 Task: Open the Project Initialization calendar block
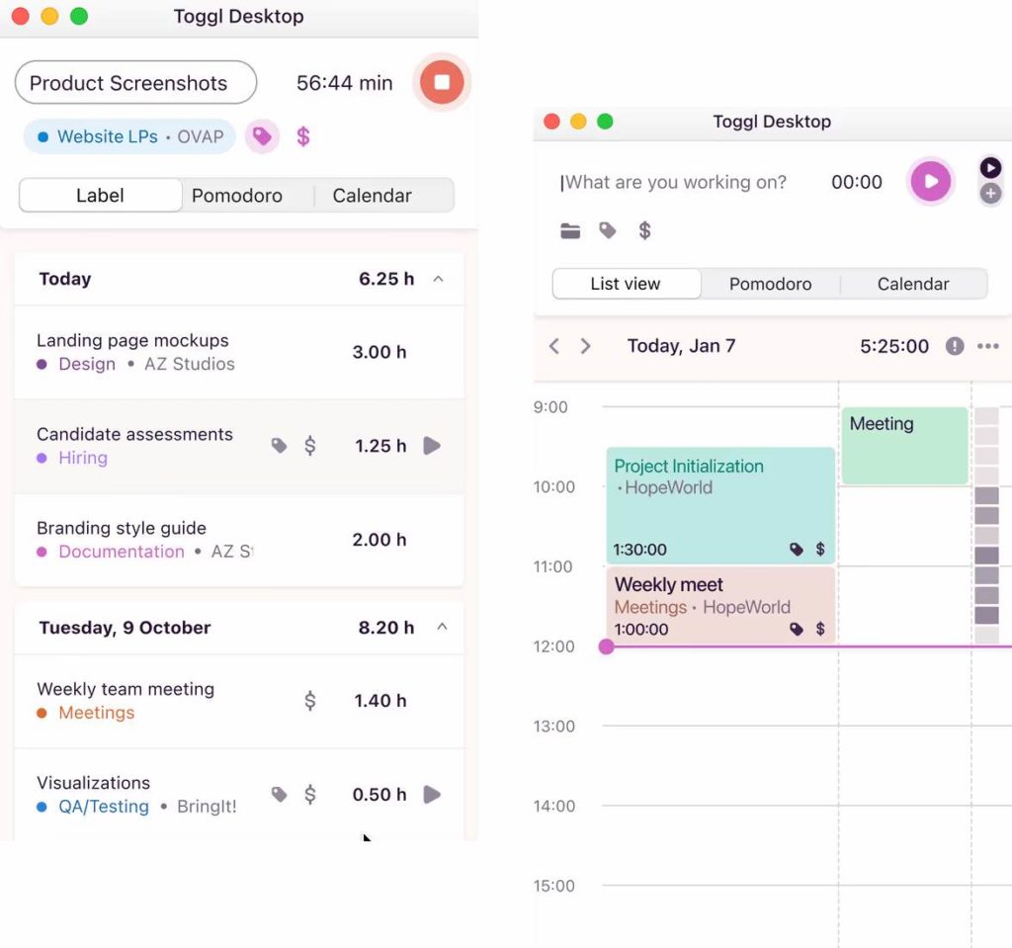720,506
